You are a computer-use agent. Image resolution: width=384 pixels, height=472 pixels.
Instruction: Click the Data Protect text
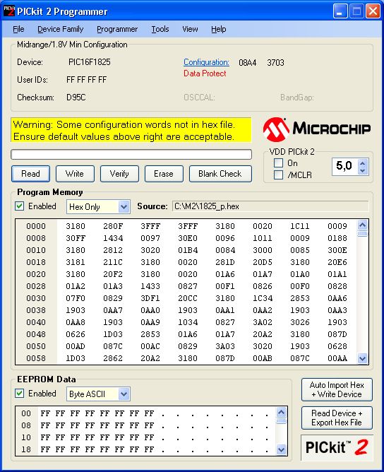pos(205,73)
